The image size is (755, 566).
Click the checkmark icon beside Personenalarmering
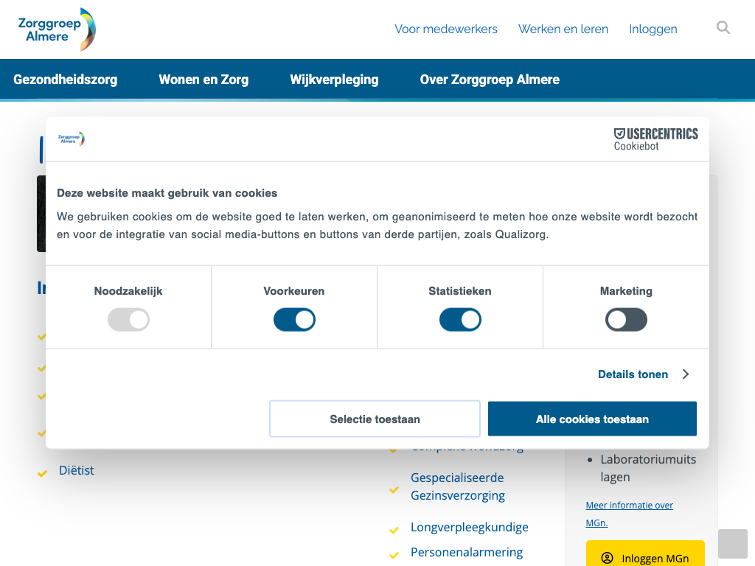click(394, 554)
